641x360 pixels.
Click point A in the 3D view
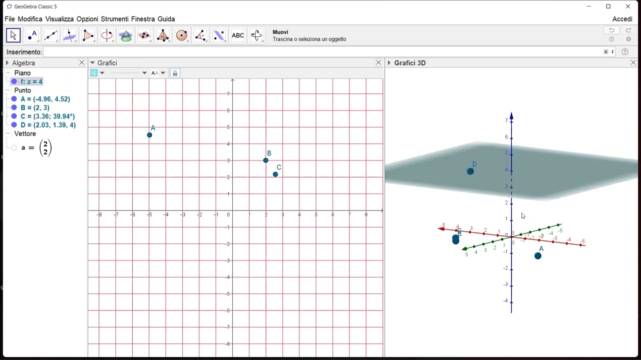538,256
